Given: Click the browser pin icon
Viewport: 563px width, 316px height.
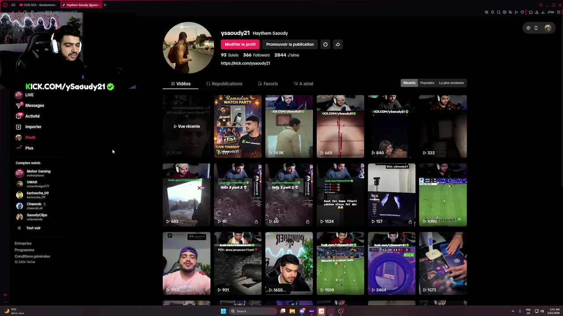Looking at the screenshot, I should click(493, 12).
